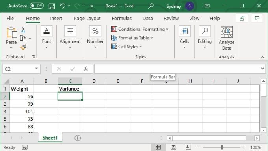Click the Weight cell A1
This screenshot has height=151, width=268.
coord(22,89)
